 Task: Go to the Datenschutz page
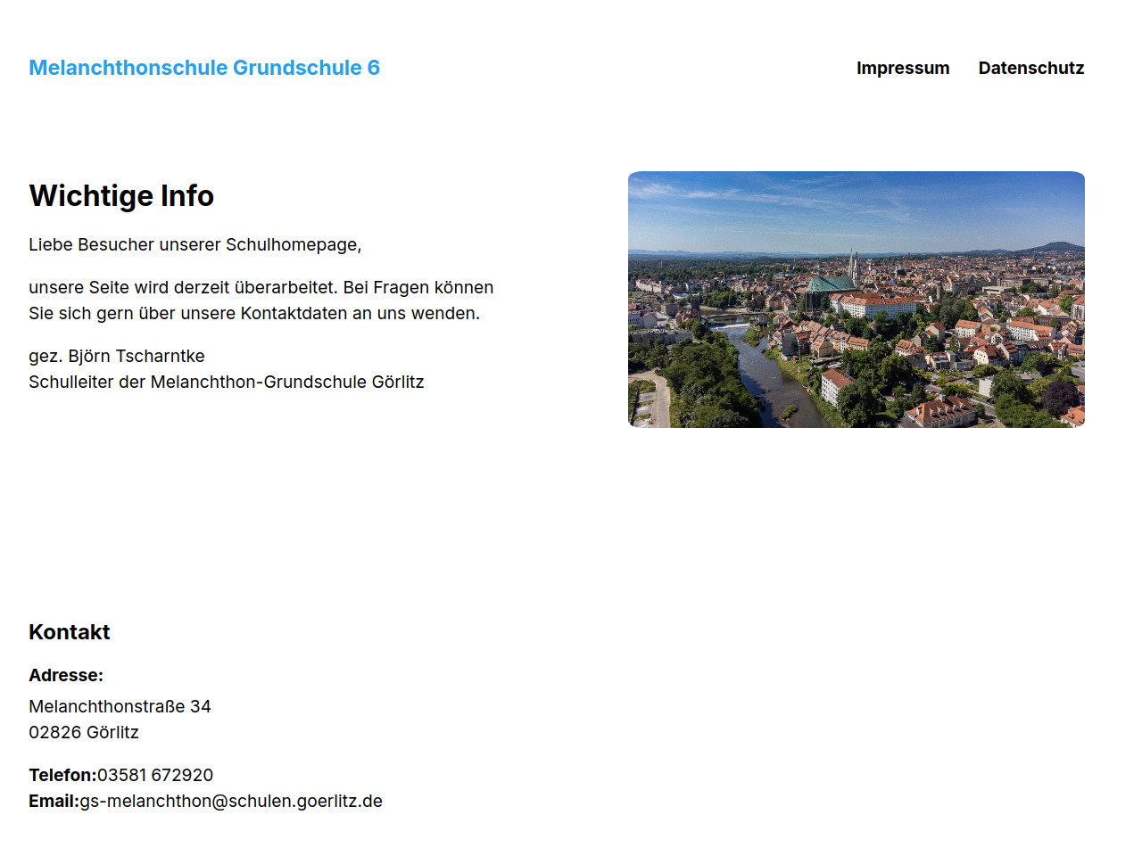(1030, 68)
